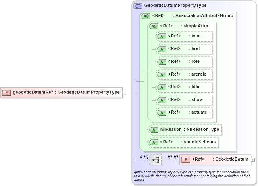258x186 pixels.
Task: Select the AssociationAttributeGroup reference label
Action: pos(193,15)
